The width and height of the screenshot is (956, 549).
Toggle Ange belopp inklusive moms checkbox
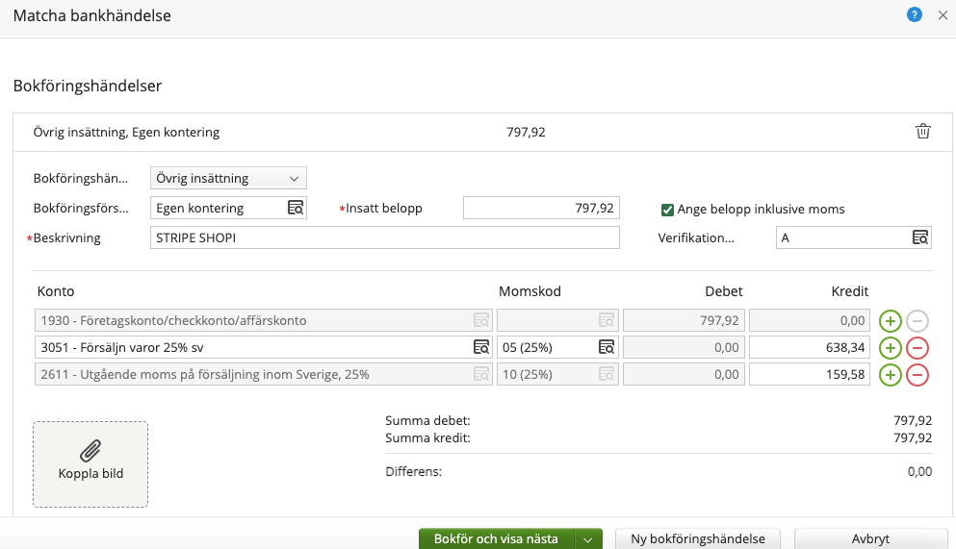click(667, 209)
